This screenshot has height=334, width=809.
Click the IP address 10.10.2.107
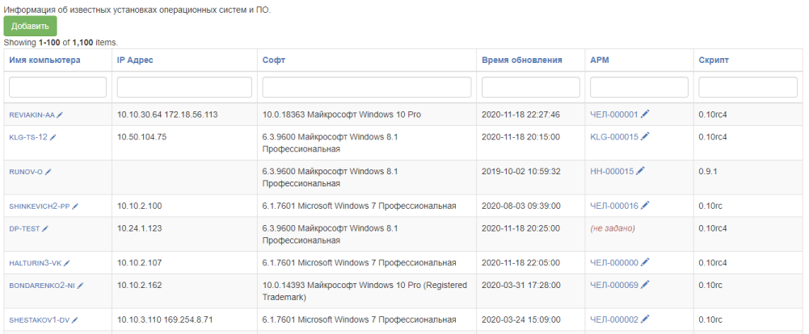pos(139,262)
